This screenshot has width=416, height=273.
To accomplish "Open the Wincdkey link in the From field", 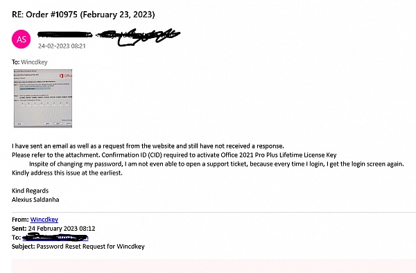I will 44,220.
